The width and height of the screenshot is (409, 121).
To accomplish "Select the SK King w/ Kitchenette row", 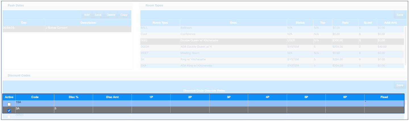I will 233,59.
